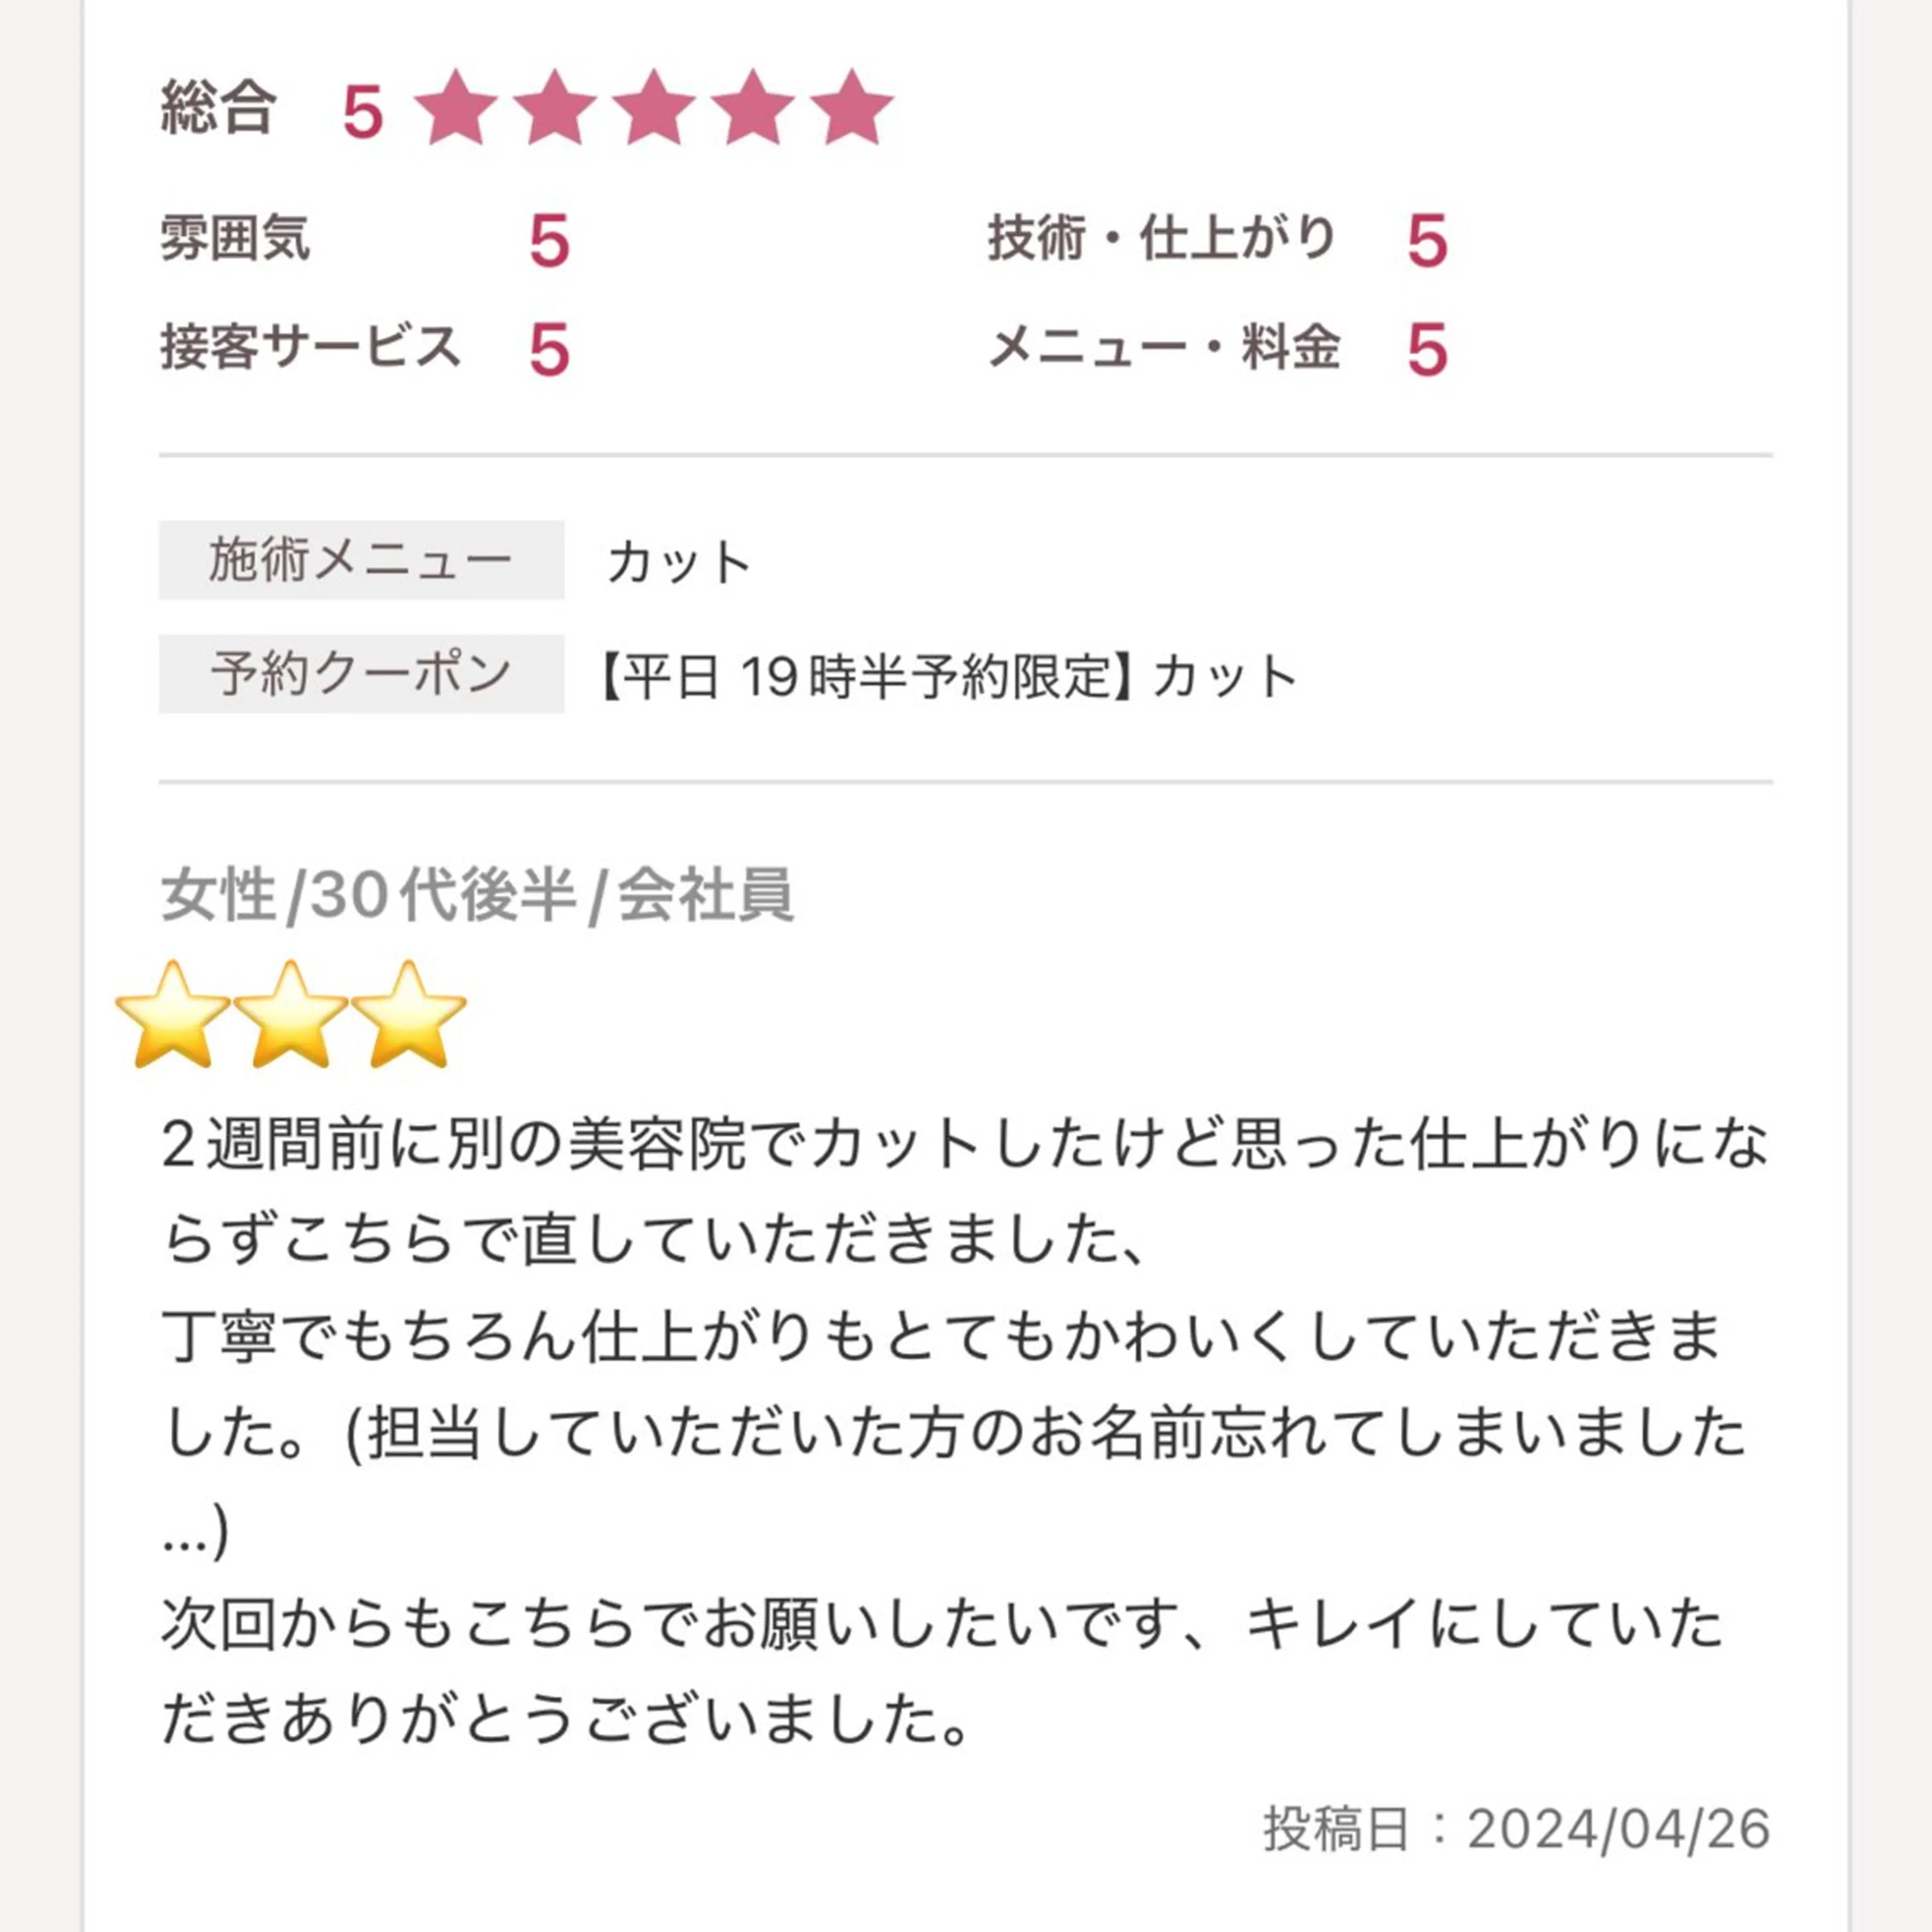Click the middle pink overall rating star

pos(653,108)
